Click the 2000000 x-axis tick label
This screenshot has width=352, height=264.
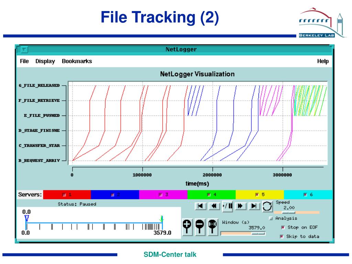click(212, 175)
